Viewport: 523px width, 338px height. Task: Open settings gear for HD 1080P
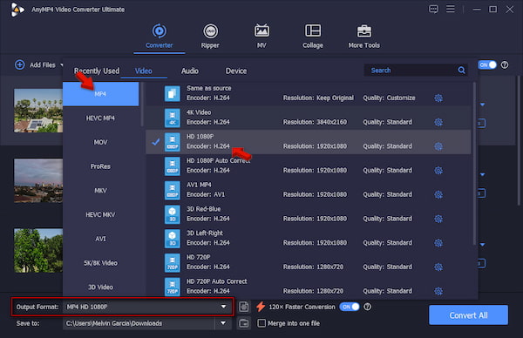[x=438, y=146]
